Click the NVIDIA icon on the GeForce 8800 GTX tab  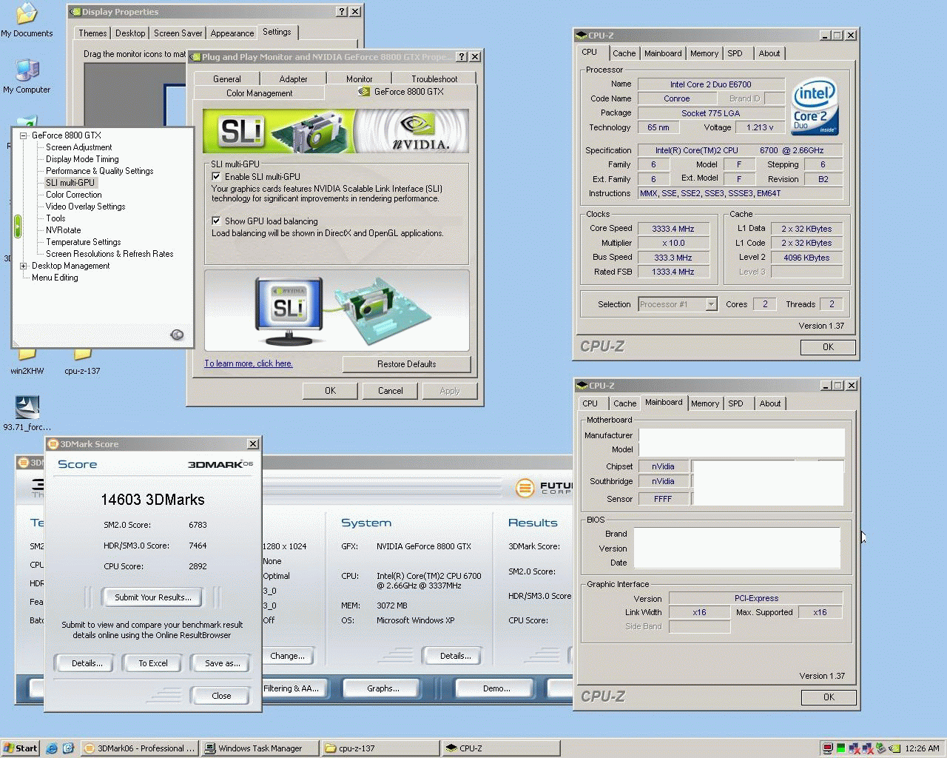pos(364,92)
